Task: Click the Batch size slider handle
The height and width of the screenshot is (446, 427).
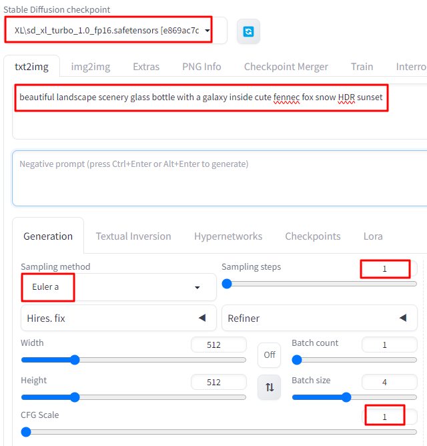Action: click(x=346, y=397)
